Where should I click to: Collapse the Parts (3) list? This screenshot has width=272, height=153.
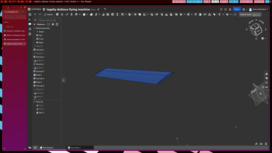click(34, 102)
